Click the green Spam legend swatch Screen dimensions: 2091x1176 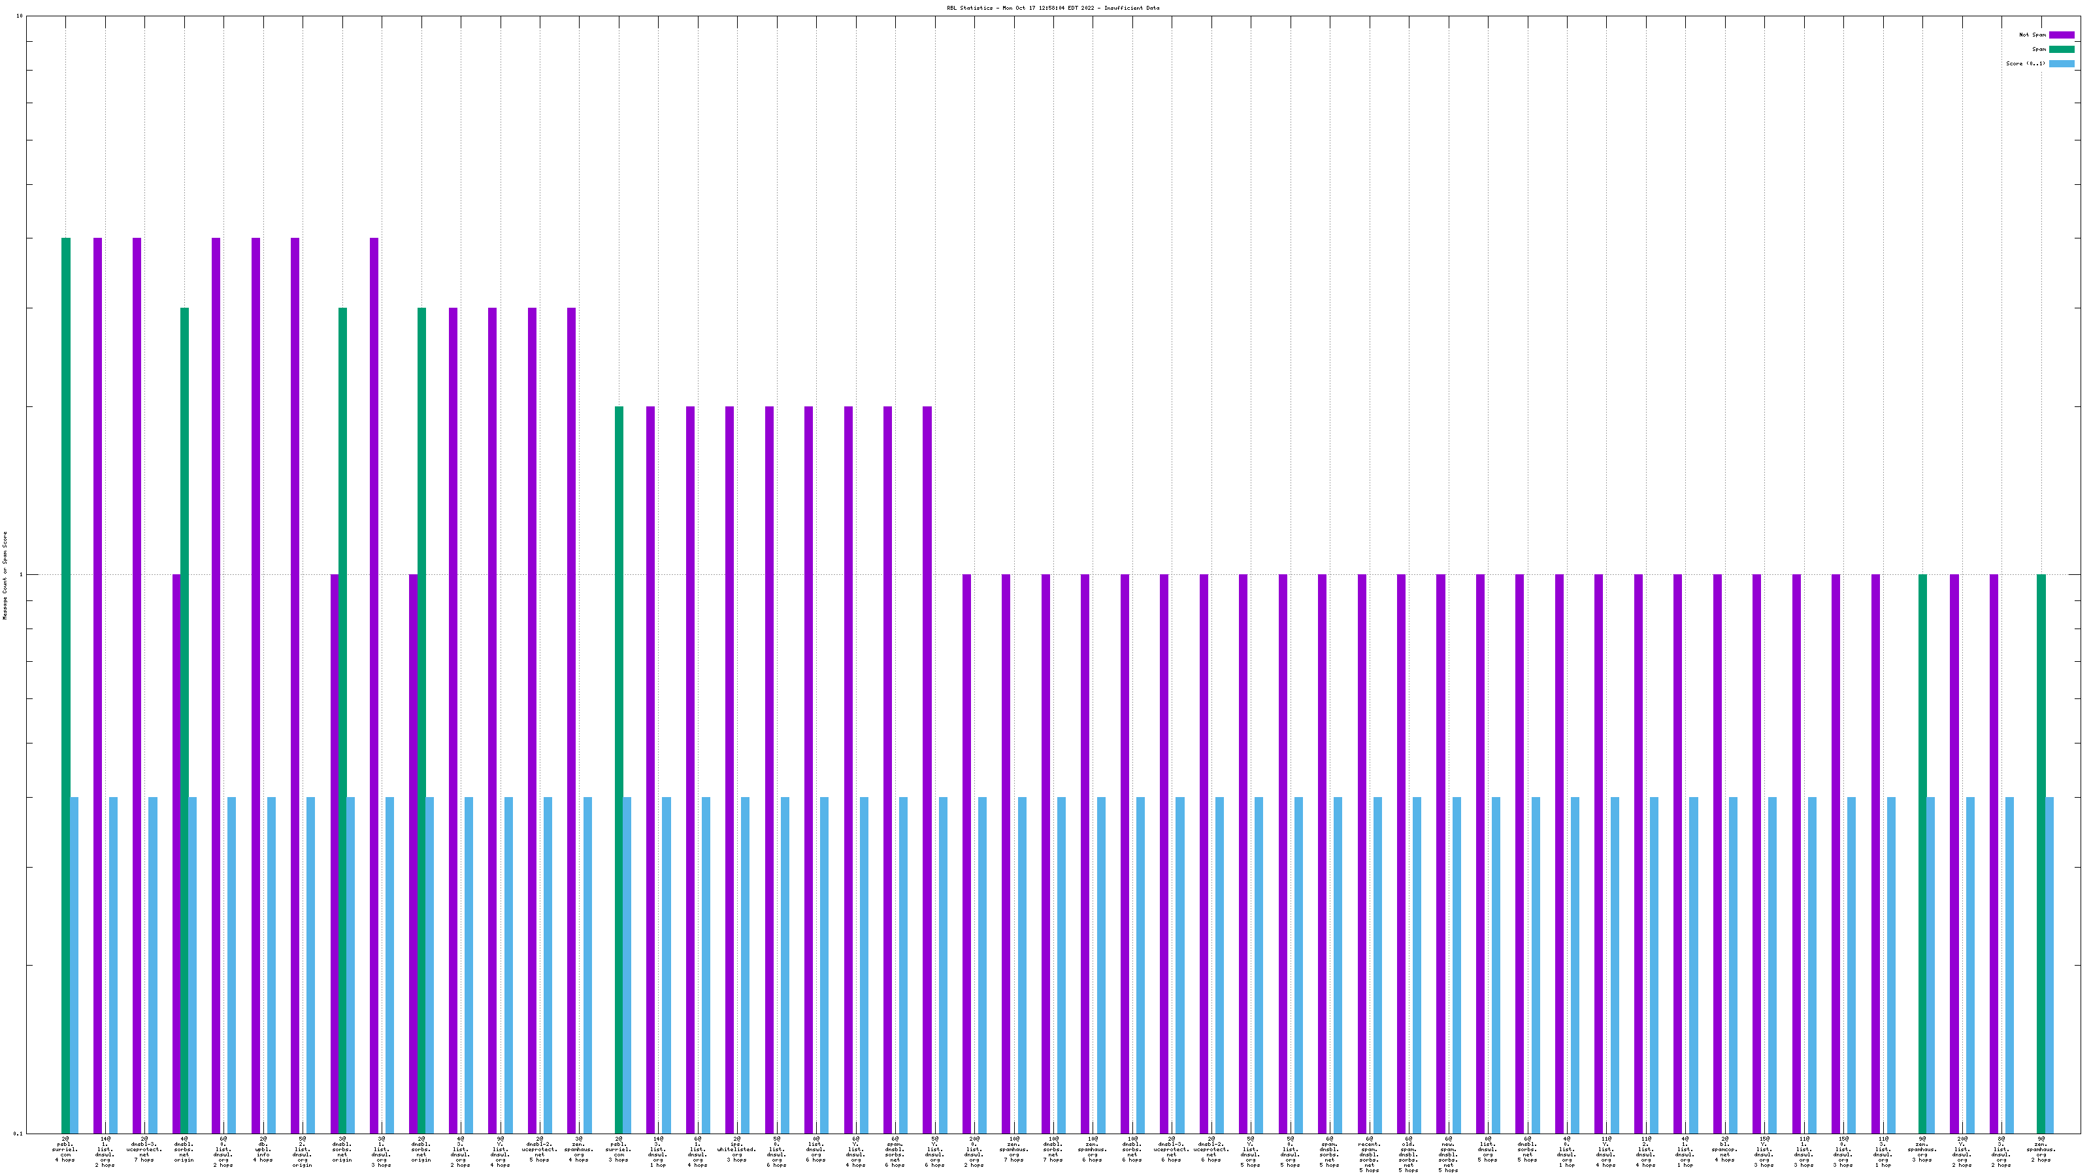pos(2061,50)
